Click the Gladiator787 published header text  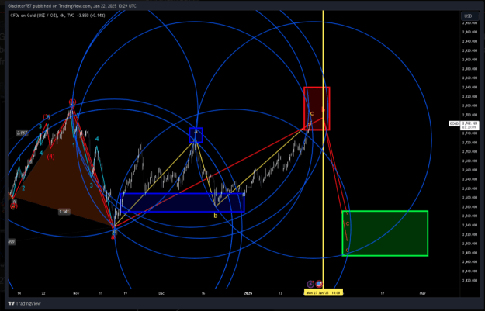click(x=71, y=6)
